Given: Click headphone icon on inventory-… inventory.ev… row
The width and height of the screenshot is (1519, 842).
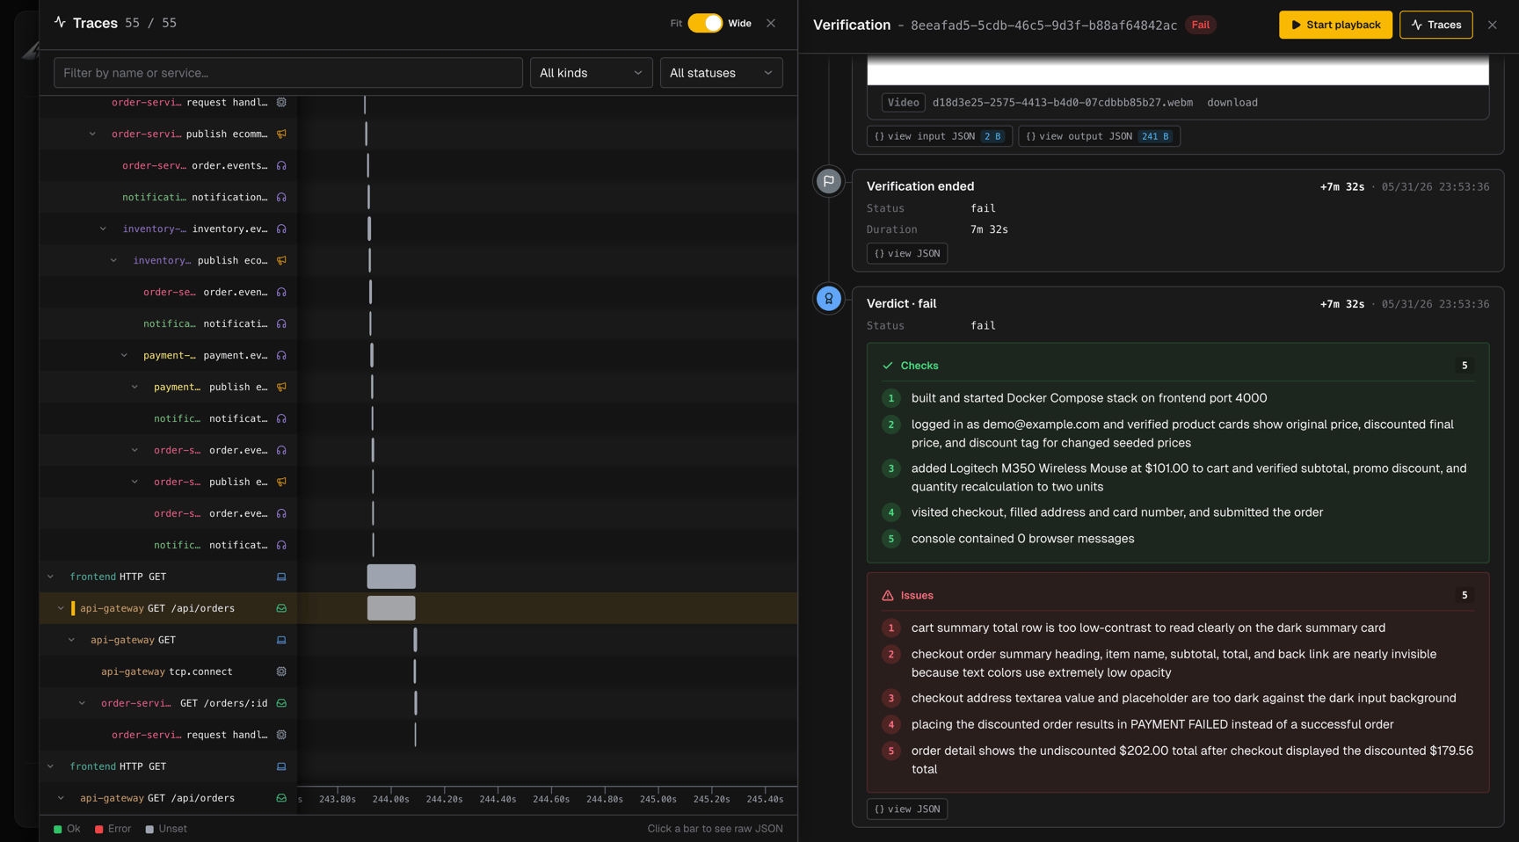Looking at the screenshot, I should [x=281, y=229].
